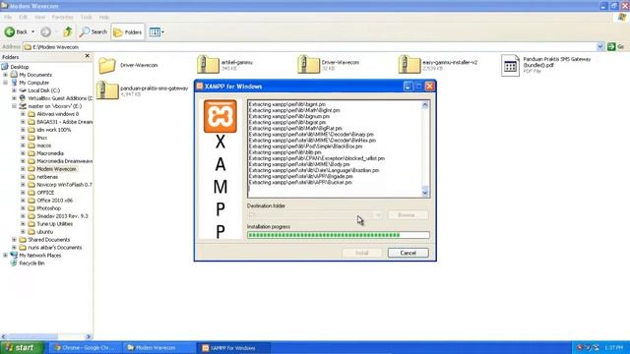This screenshot has height=354, width=630.
Task: Select the Driver-Wavecom zip archive icon
Action: coord(308,65)
